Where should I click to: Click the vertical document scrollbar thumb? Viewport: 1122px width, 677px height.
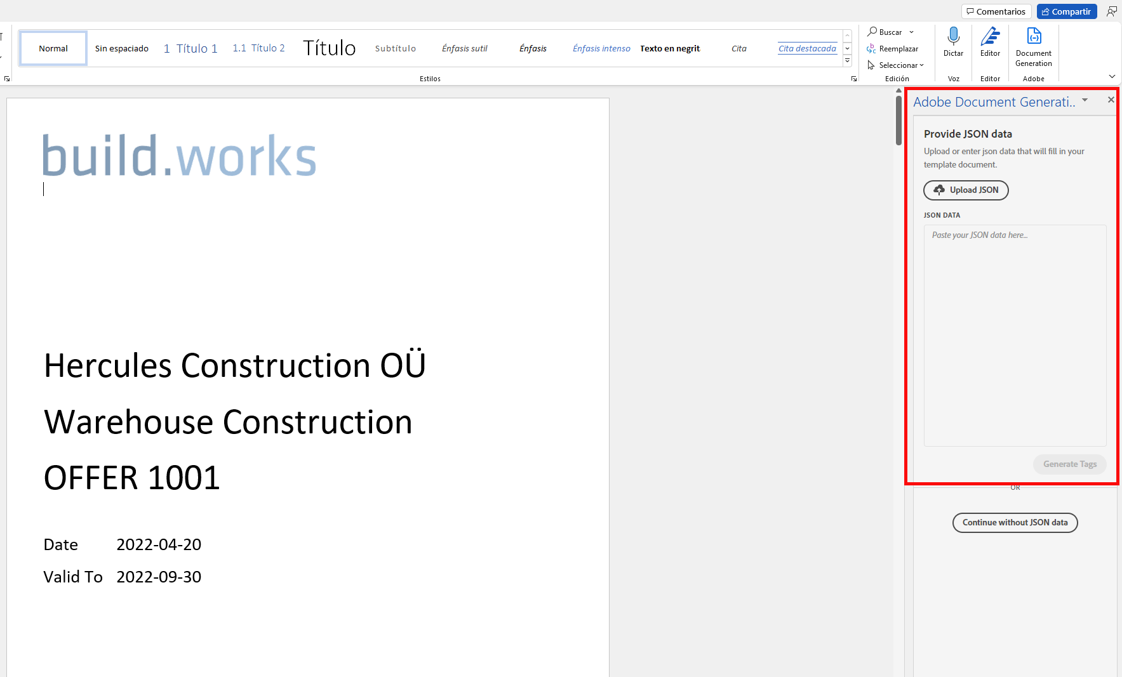[x=898, y=120]
